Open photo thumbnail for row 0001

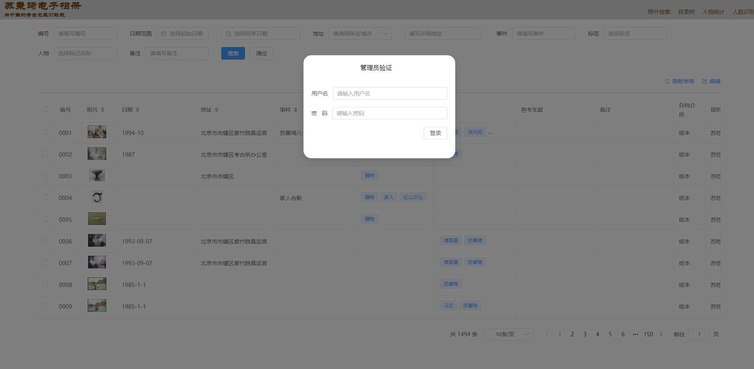click(97, 132)
